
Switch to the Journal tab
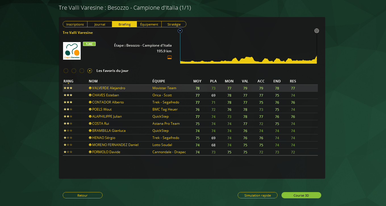point(100,24)
